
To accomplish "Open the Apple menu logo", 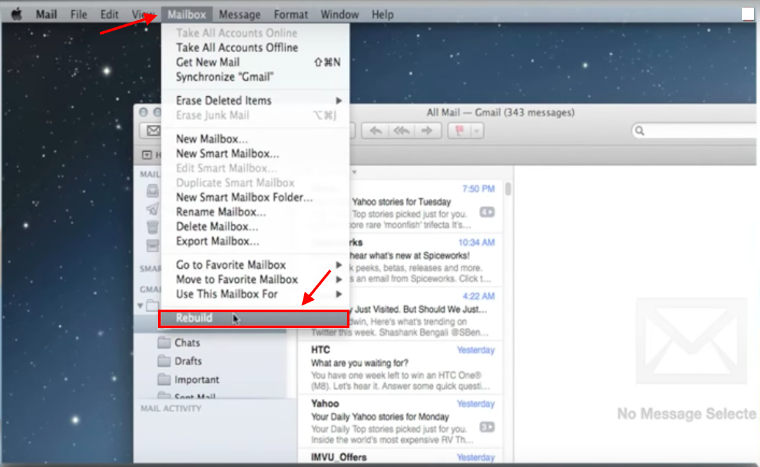I will [x=17, y=15].
